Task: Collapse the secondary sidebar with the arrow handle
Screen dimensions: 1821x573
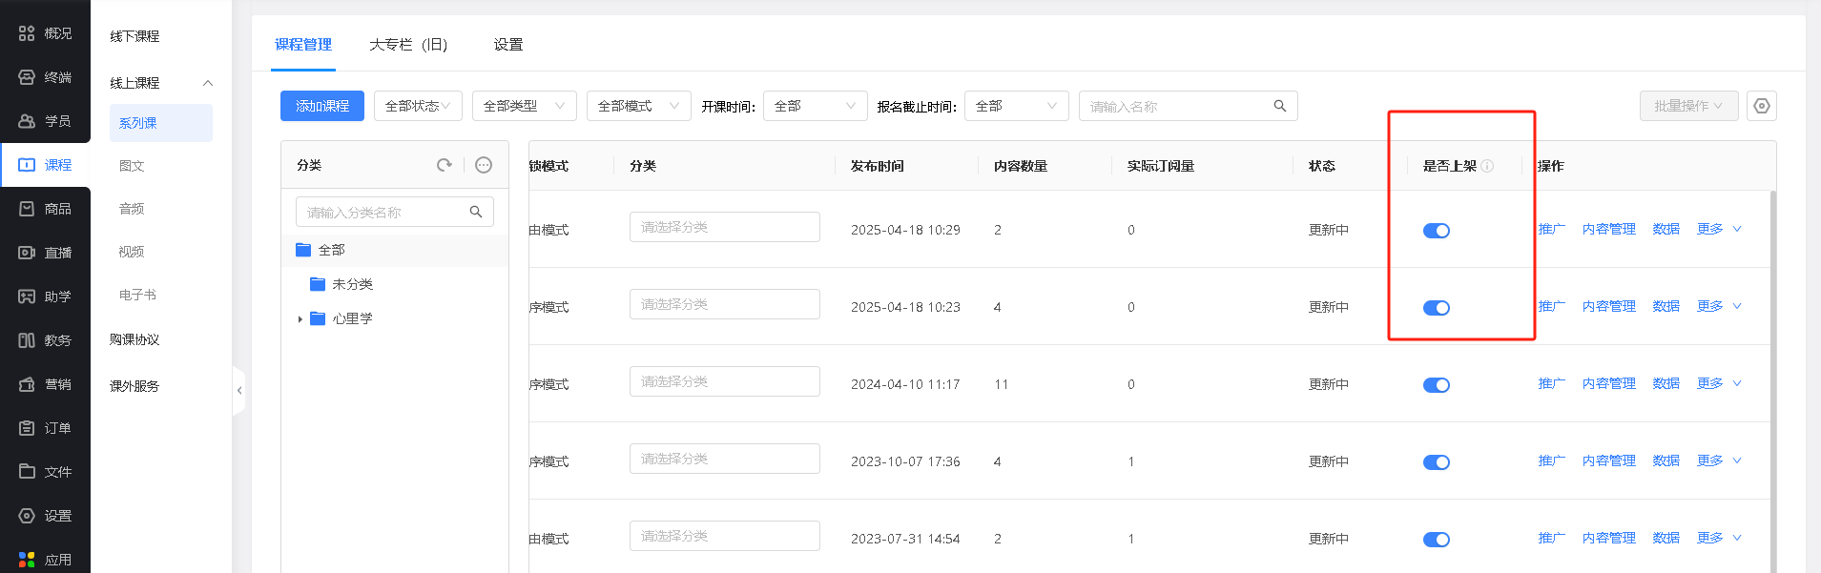Action: [x=239, y=390]
